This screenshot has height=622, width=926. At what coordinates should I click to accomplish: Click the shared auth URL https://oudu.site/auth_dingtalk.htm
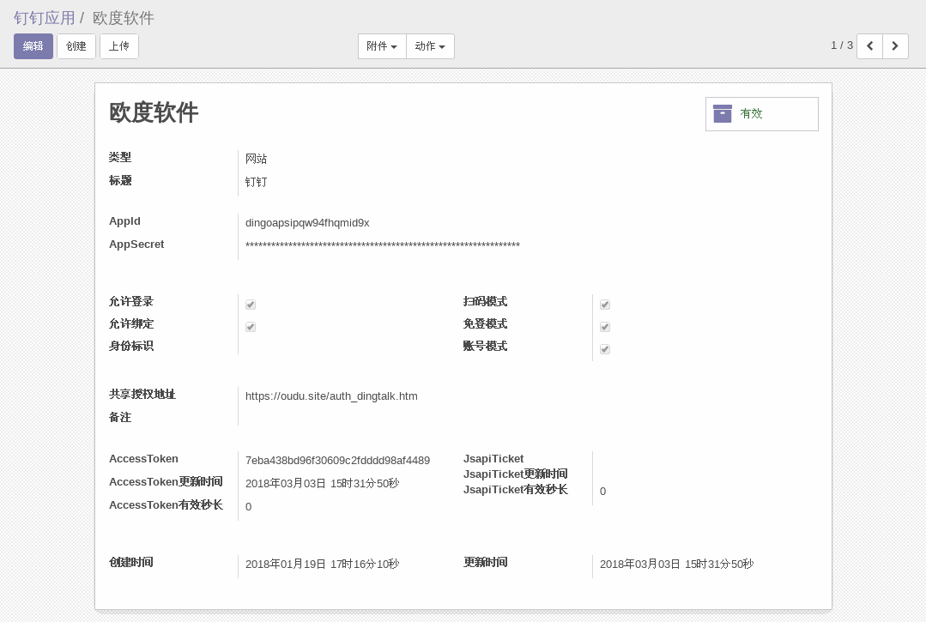331,396
